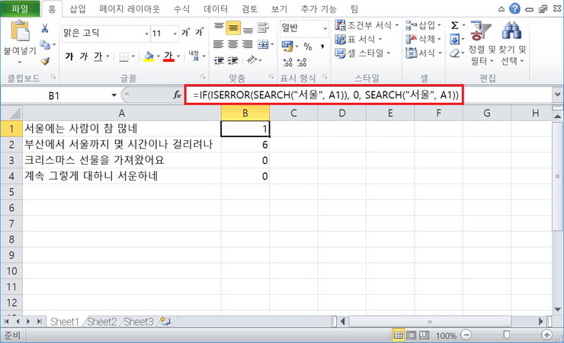Switch to Page Layout view in status bar
The height and width of the screenshot is (343, 564).
[412, 335]
